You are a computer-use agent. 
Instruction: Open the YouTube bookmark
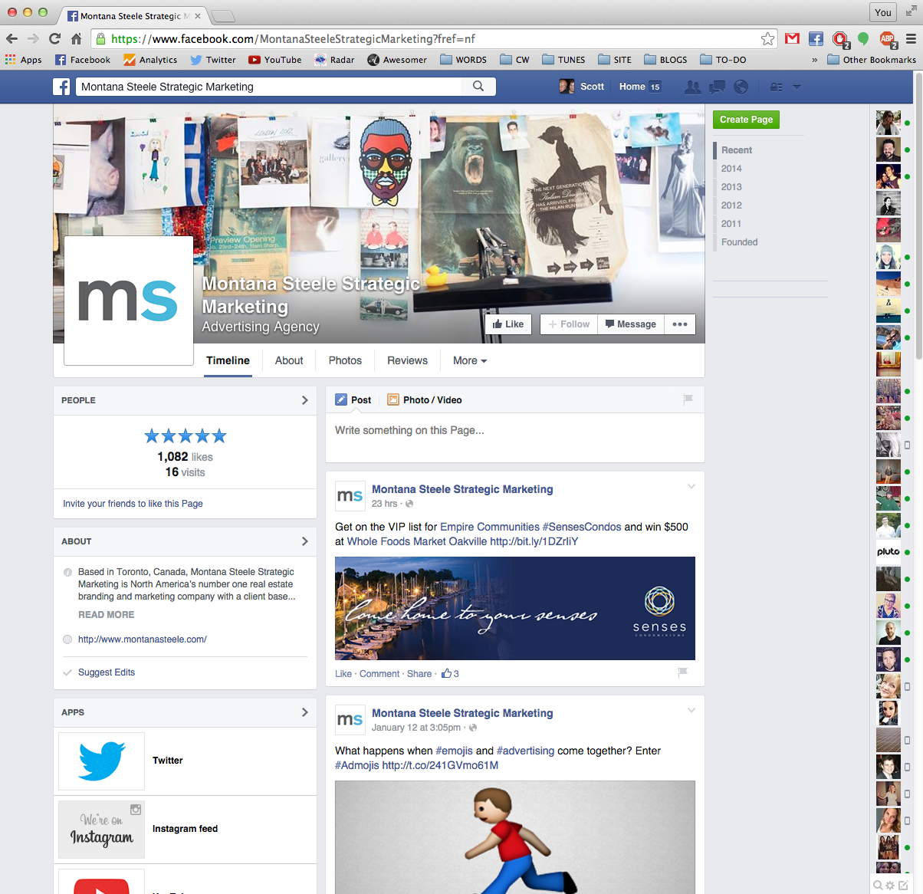[274, 60]
